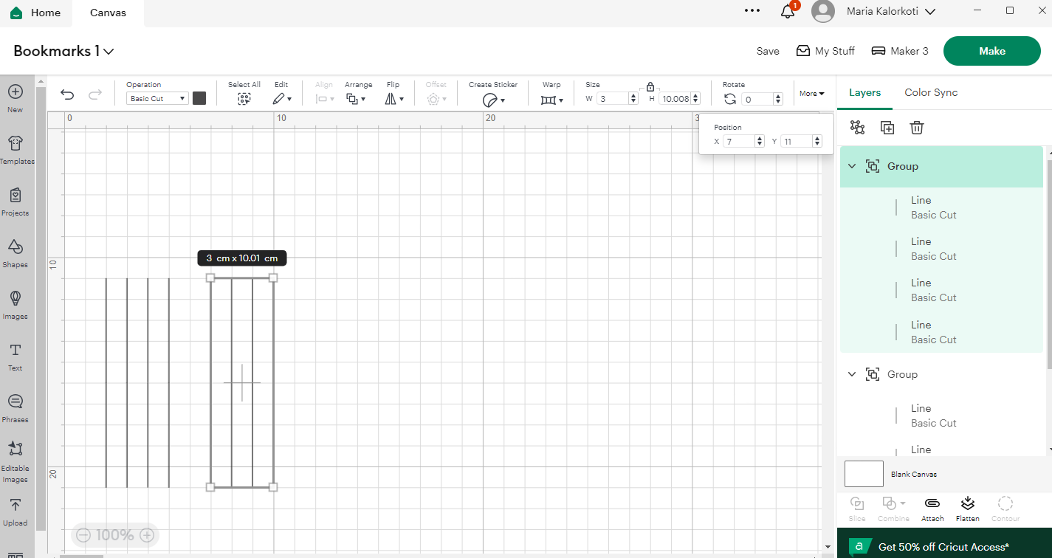Viewport: 1052px width, 558px height.
Task: Click the Height size input field
Action: point(674,99)
